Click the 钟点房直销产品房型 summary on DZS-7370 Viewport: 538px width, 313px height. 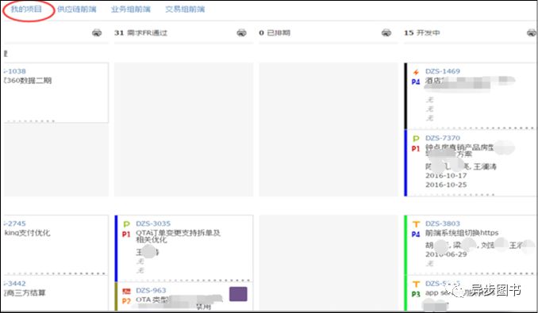459,147
